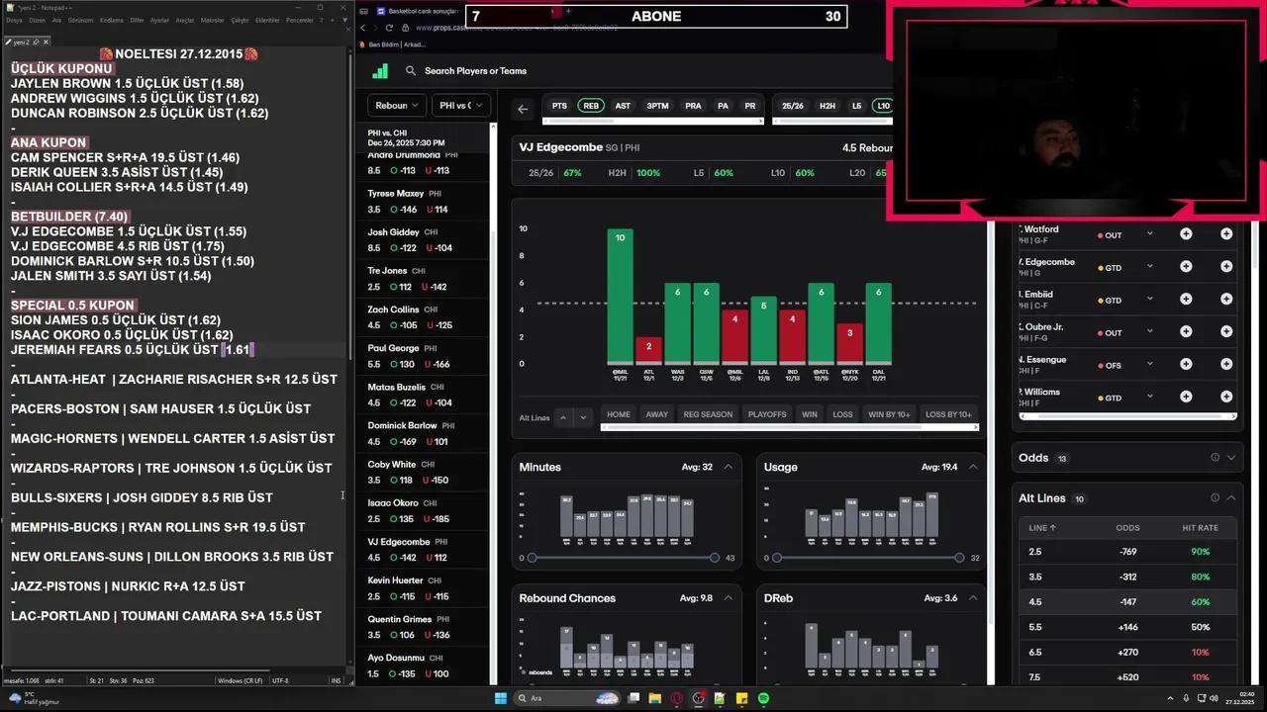
Task: Click add plus icon beside Embiid's GTD status
Action: pos(1186,300)
